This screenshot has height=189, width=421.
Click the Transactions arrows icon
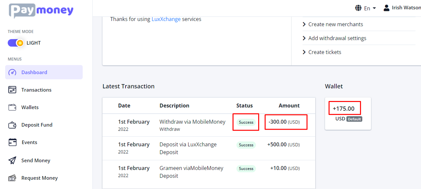click(x=12, y=90)
